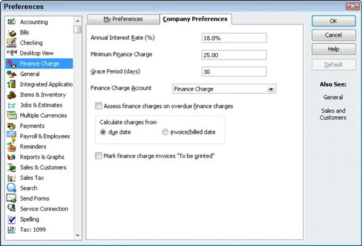
Task: Select Send Forms label in list
Action: (x=35, y=199)
